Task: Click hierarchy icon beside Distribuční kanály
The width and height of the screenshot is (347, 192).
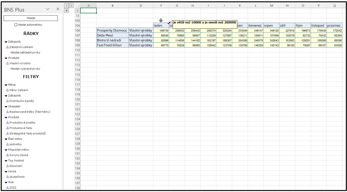Action: 7,101
